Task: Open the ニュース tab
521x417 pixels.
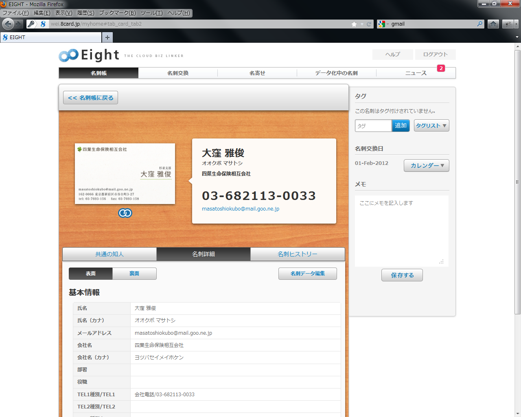Action: (x=416, y=73)
